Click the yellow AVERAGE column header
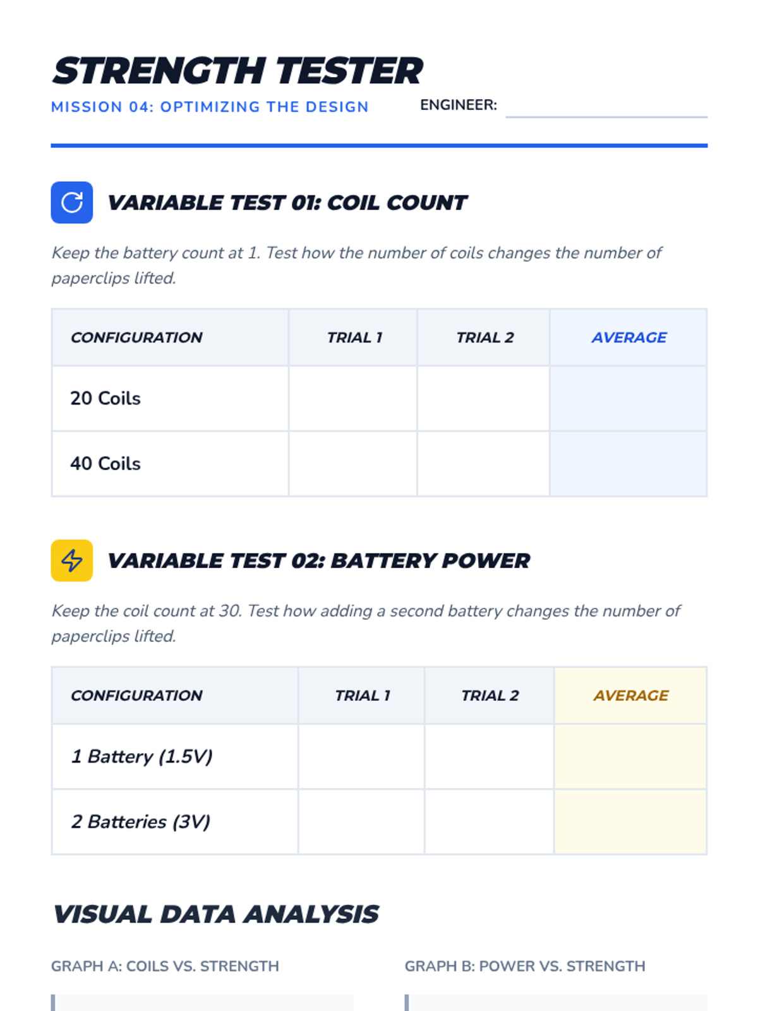 (x=630, y=696)
